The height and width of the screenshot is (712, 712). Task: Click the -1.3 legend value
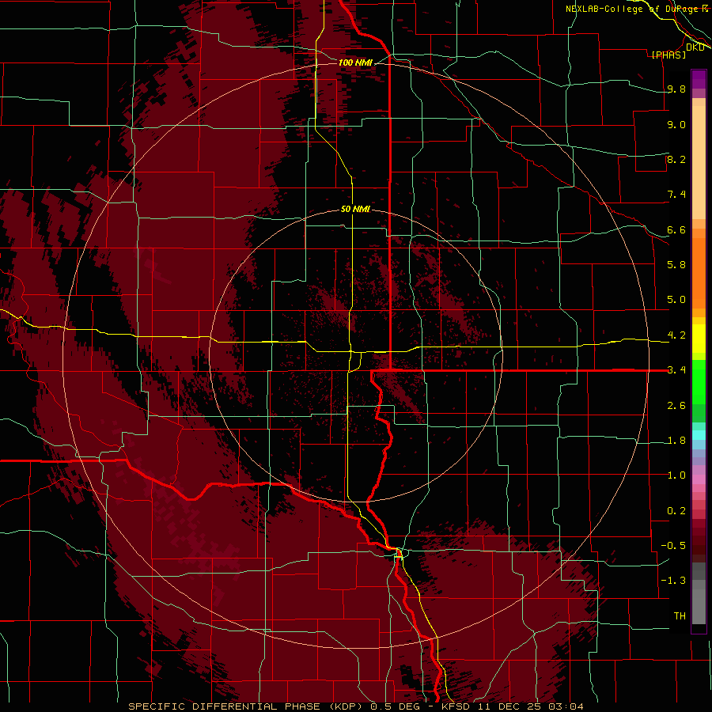click(x=673, y=581)
